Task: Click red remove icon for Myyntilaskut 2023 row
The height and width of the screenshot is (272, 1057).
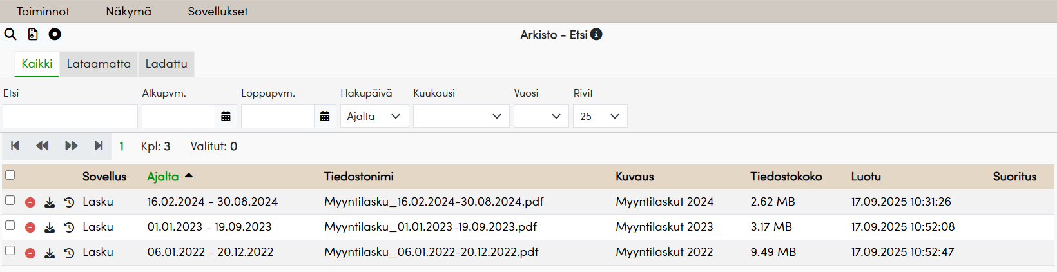Action: (30, 228)
